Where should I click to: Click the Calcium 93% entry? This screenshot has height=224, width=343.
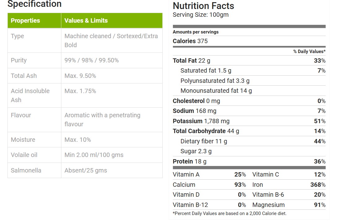209,185
